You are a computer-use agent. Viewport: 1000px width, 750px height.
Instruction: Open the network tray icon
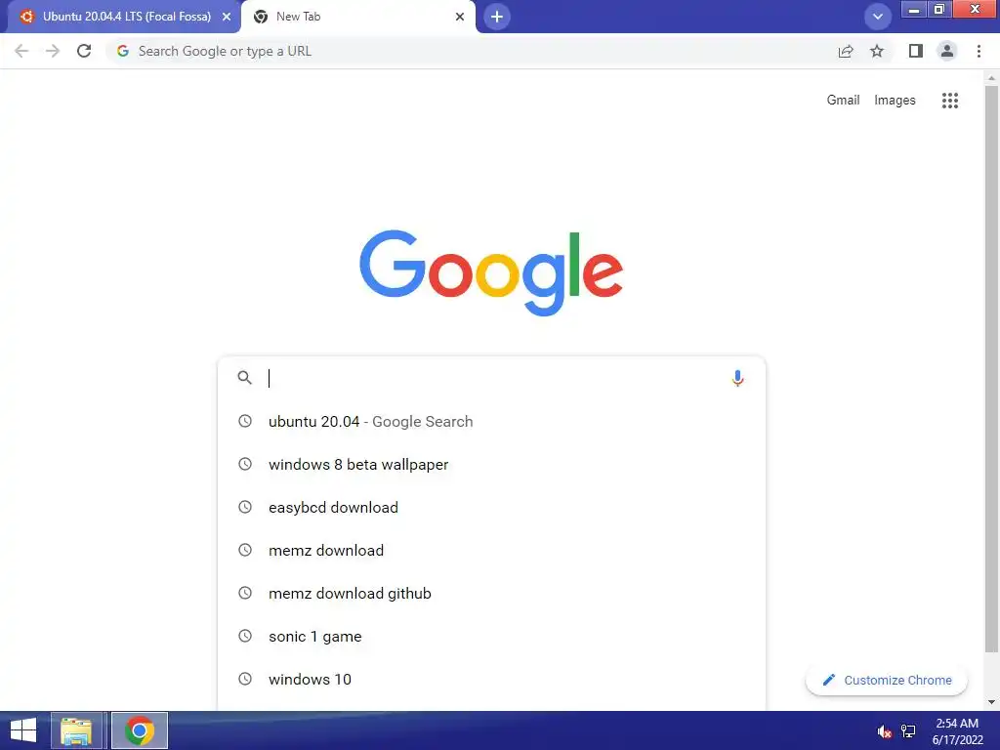[x=908, y=731]
